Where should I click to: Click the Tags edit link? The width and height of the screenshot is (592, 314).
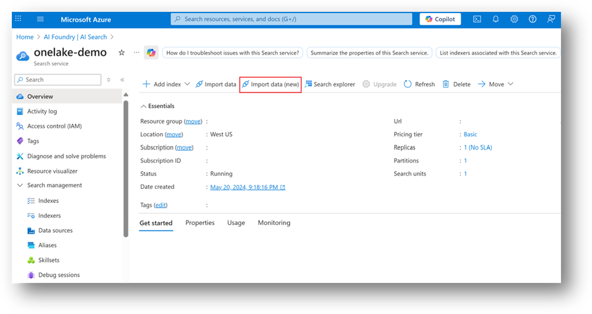[161, 205]
